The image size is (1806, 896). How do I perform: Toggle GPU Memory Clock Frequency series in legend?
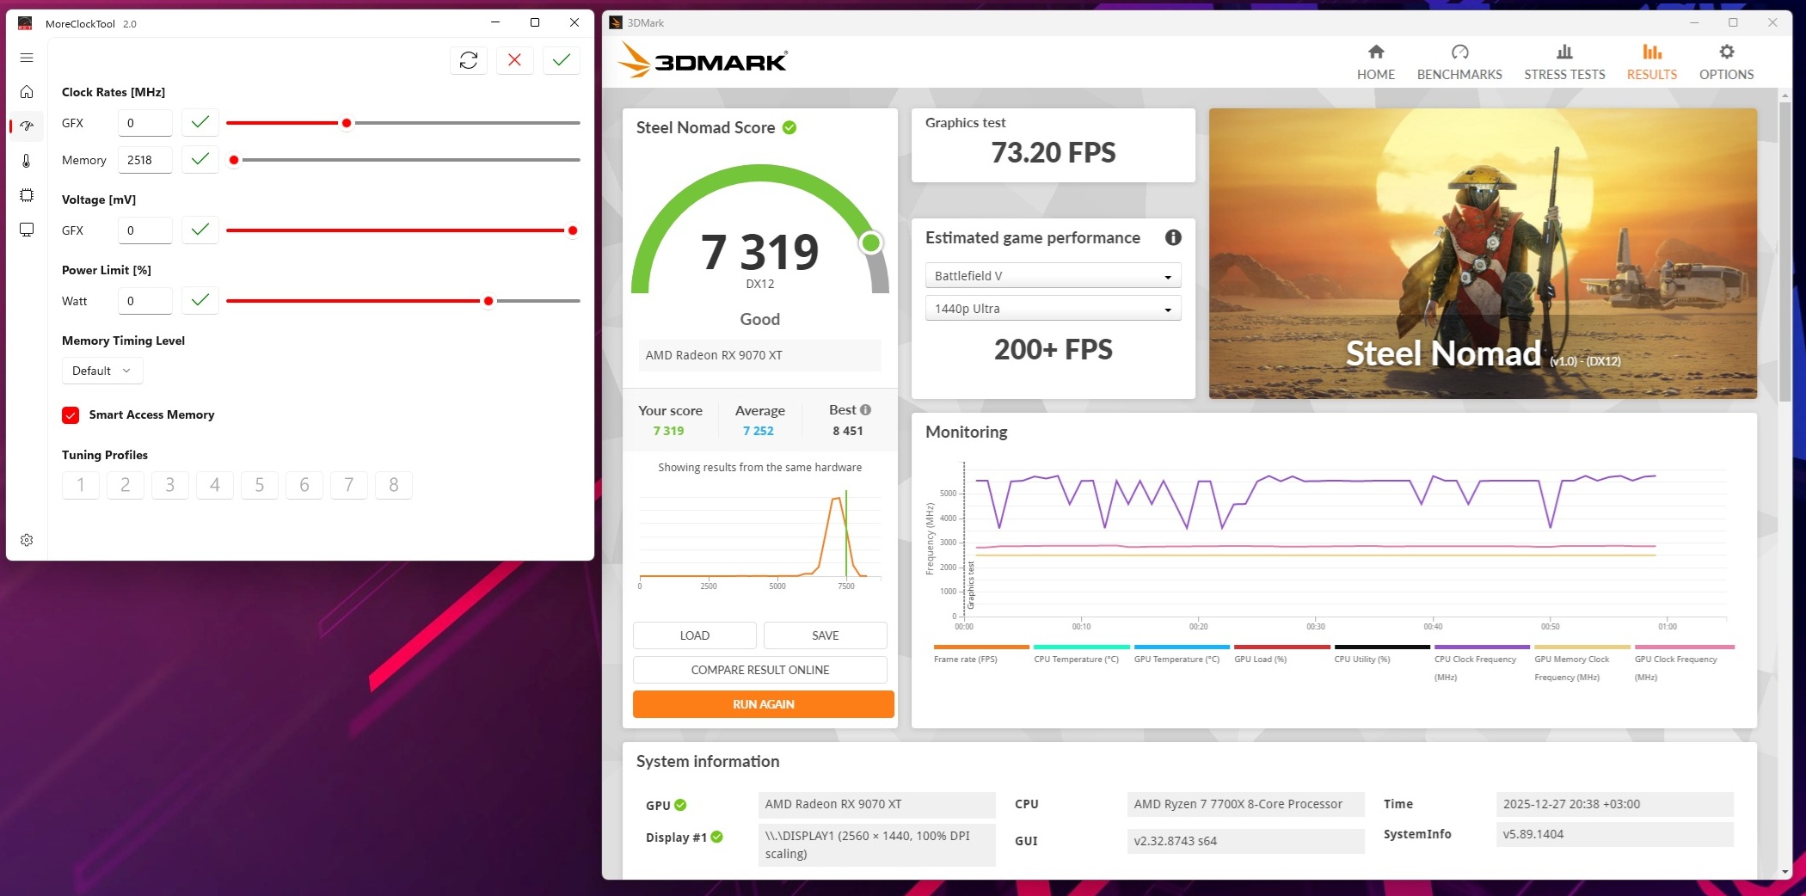pyautogui.click(x=1582, y=663)
